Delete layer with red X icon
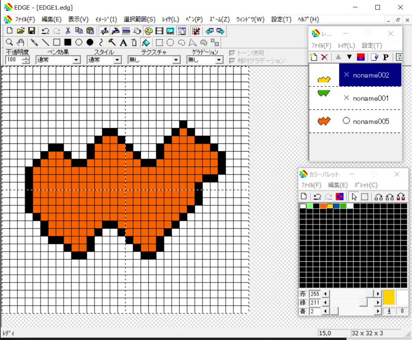 325,57
